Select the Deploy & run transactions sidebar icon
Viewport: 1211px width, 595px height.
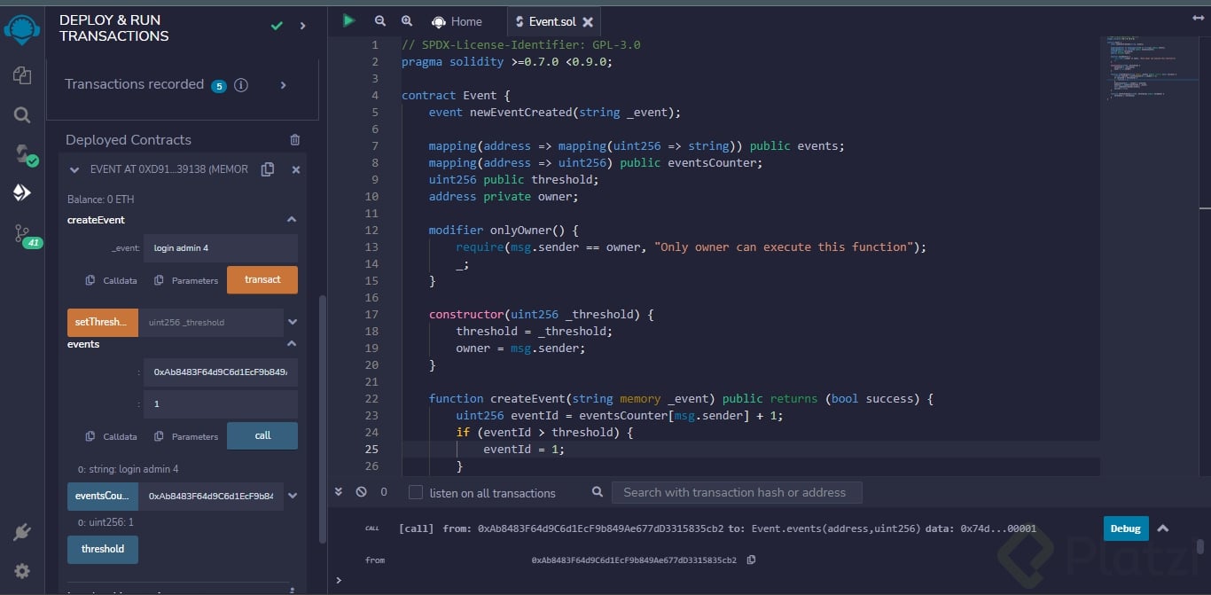(x=22, y=192)
